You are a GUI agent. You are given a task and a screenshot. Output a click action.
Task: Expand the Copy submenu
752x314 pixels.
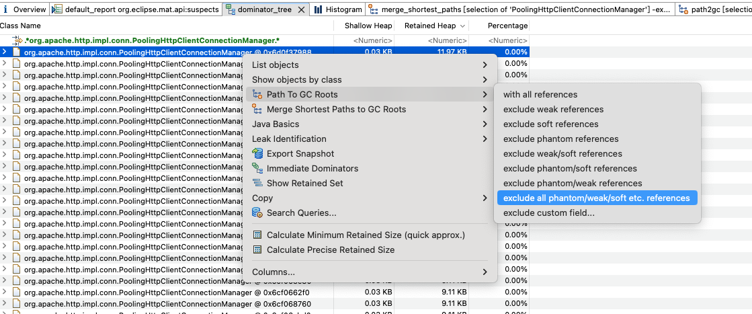pyautogui.click(x=368, y=198)
